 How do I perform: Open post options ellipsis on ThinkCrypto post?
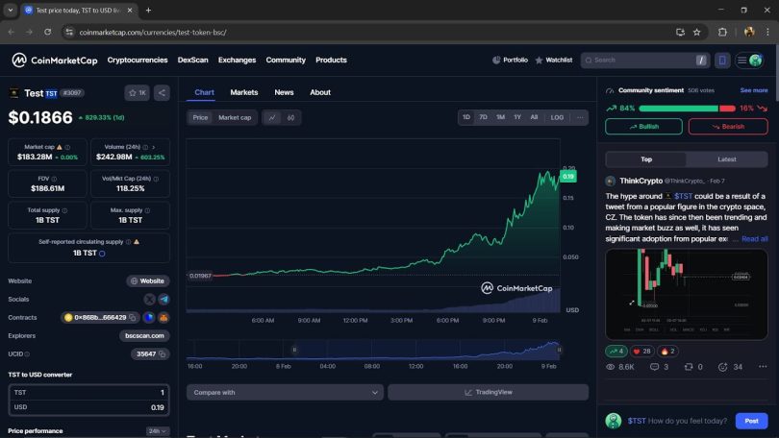[x=763, y=367]
